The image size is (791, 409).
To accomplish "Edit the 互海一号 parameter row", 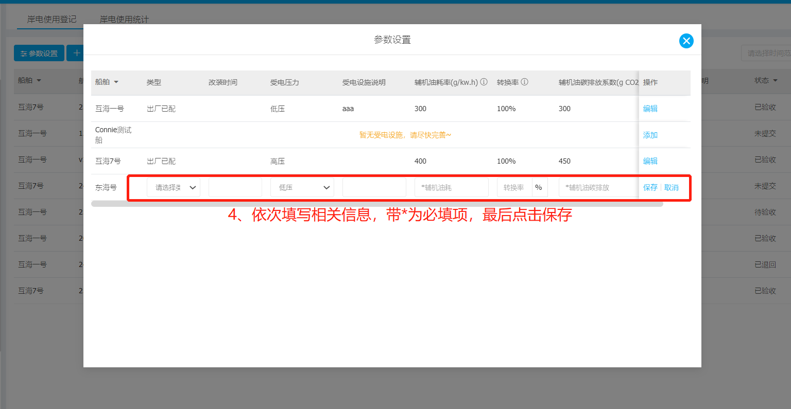I will tap(650, 109).
